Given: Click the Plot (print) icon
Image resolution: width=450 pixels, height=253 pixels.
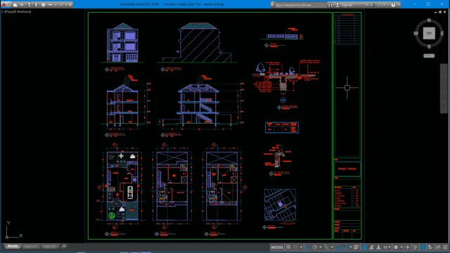Looking at the screenshot, I should [x=44, y=5].
